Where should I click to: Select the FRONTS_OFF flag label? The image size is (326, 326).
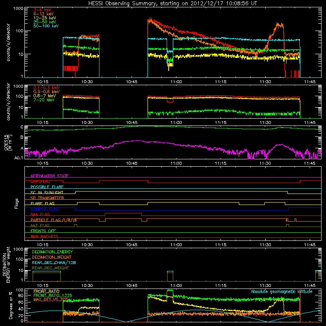[x=43, y=231]
